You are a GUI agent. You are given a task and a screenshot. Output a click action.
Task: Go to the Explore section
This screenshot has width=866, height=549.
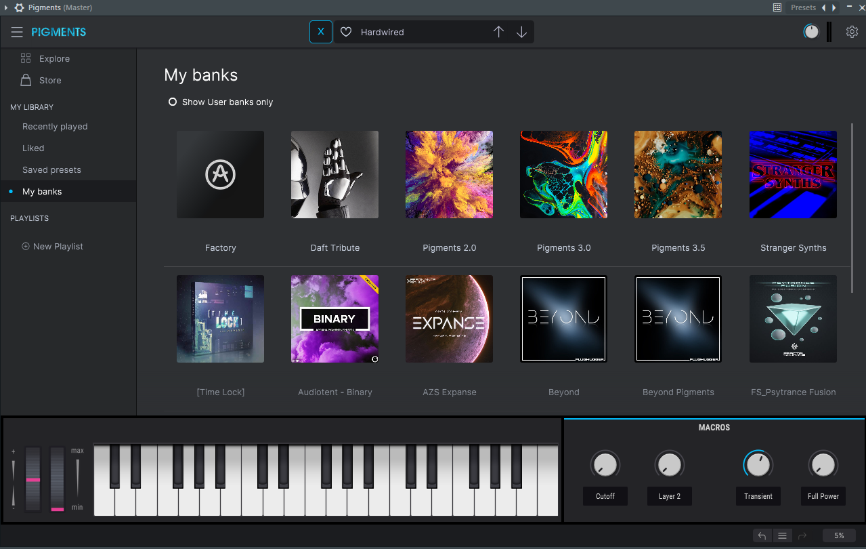click(54, 59)
